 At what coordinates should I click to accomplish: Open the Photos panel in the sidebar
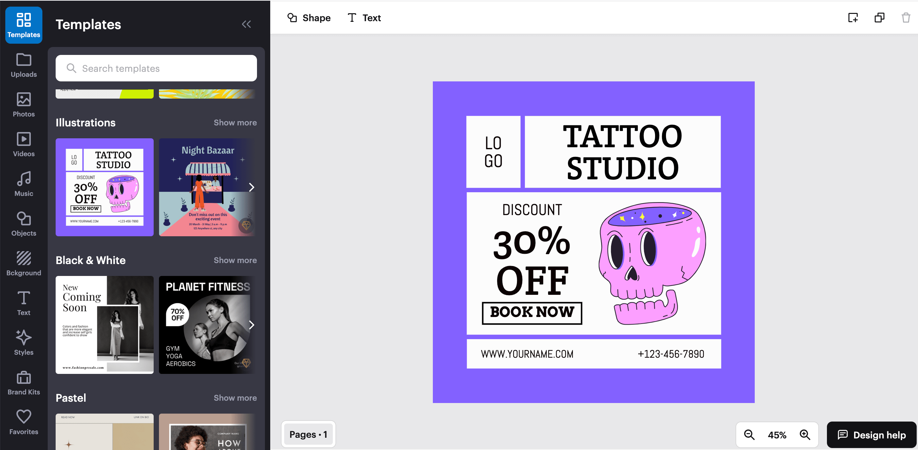point(24,104)
